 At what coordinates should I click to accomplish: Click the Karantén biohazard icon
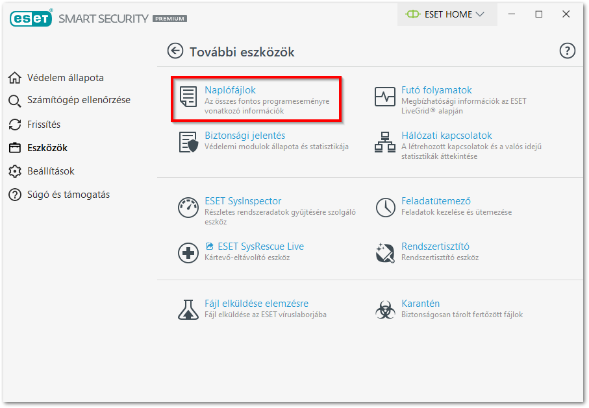tap(385, 310)
